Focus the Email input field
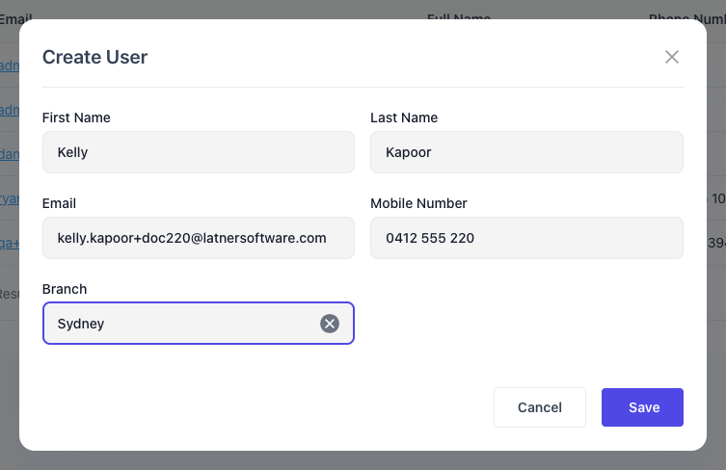The image size is (726, 470). point(199,238)
